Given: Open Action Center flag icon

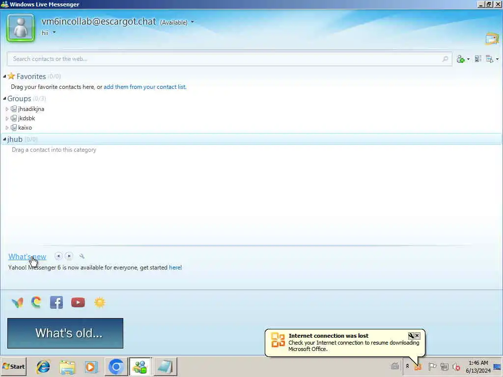Looking at the screenshot, I should pos(432,366).
